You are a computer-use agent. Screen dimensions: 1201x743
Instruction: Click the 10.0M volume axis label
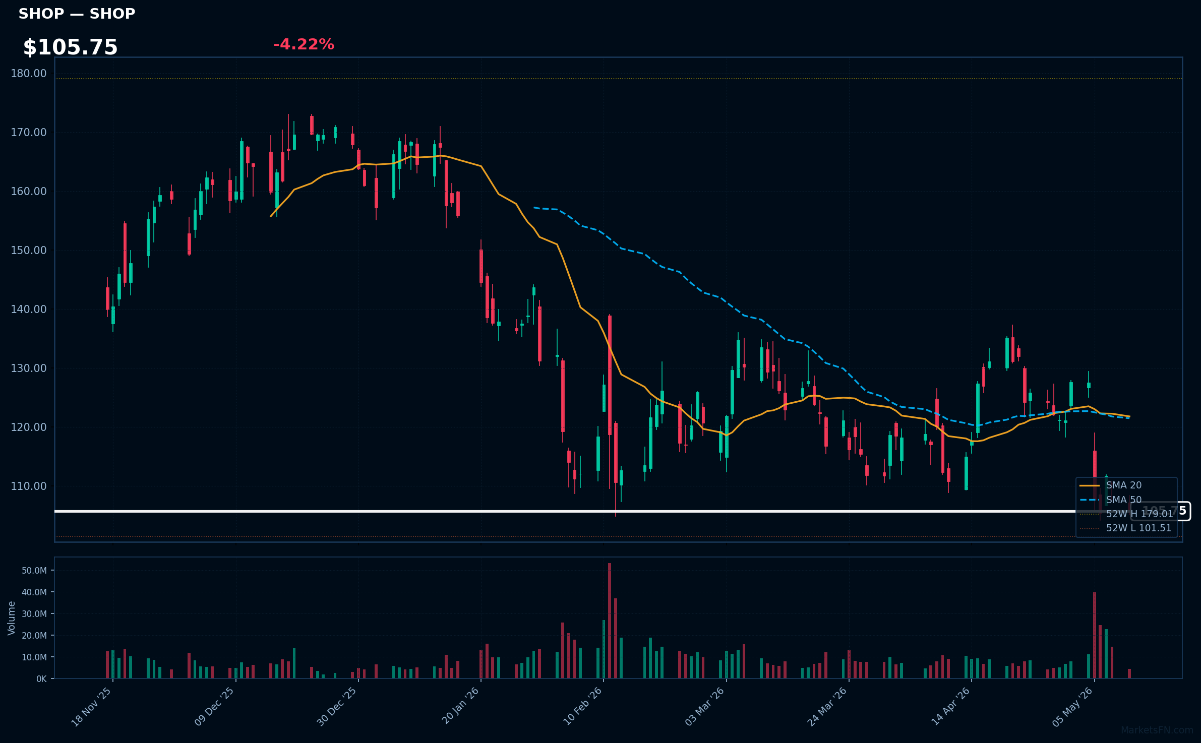[x=34, y=657]
